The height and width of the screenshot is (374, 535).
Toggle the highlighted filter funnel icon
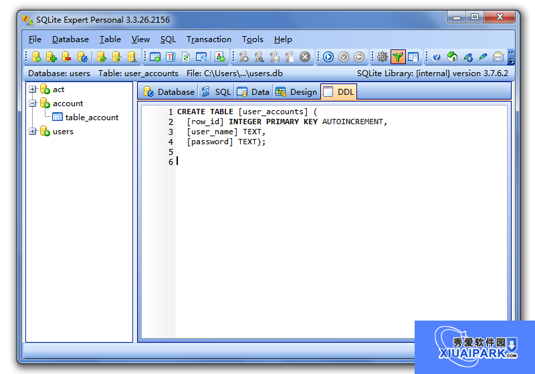[398, 57]
